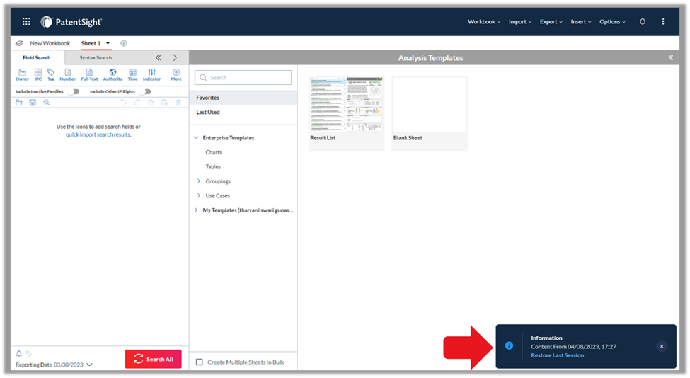Expand Use Cases tree node
This screenshot has width=690, height=378.
199,195
